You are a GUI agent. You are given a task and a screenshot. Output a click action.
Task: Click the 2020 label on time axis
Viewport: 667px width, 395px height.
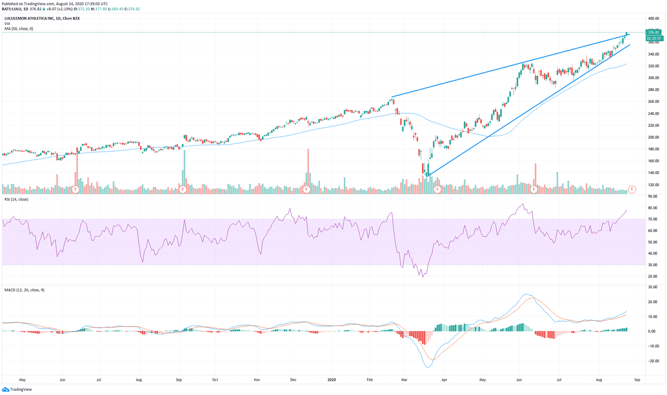(332, 380)
